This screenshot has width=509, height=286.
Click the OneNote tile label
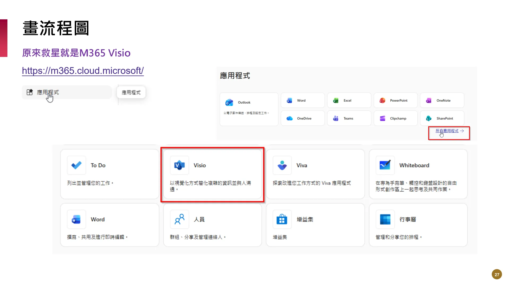coord(444,101)
